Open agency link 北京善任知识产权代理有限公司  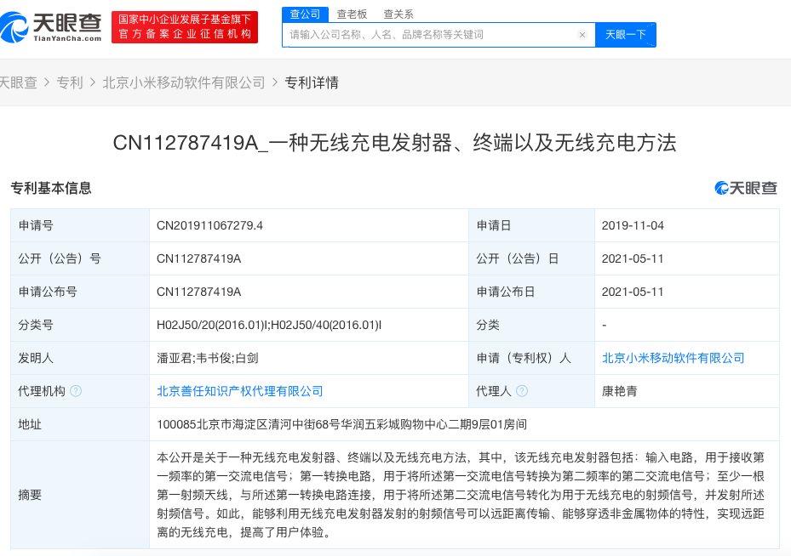pyautogui.click(x=239, y=391)
